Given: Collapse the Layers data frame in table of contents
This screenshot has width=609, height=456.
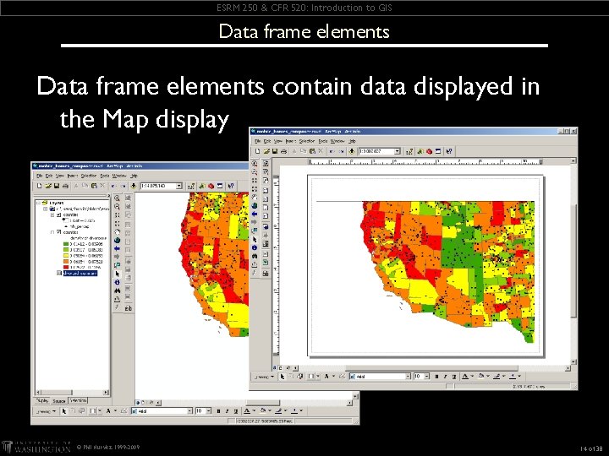Looking at the screenshot, I should pos(38,203).
